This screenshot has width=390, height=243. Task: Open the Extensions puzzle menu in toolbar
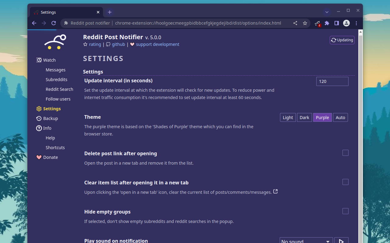(x=327, y=23)
